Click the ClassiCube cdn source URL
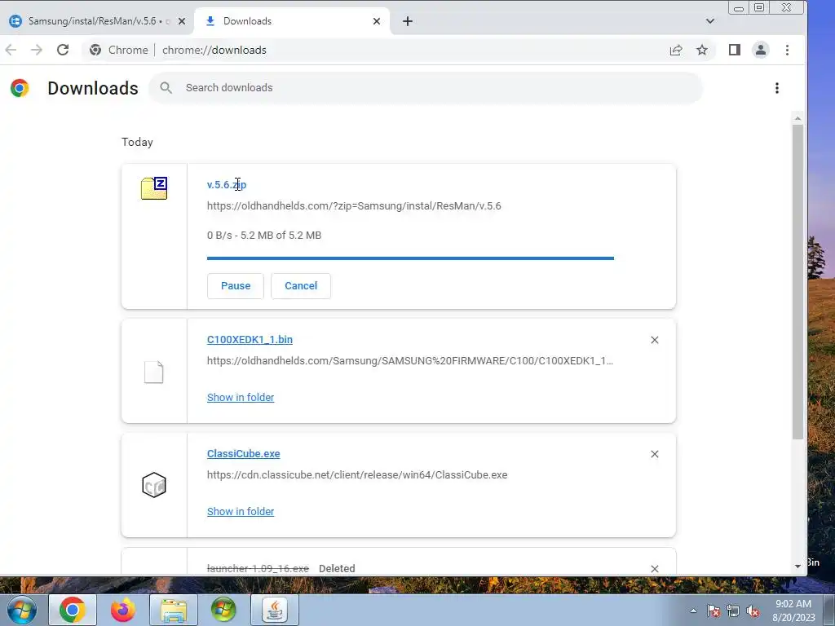 click(357, 475)
